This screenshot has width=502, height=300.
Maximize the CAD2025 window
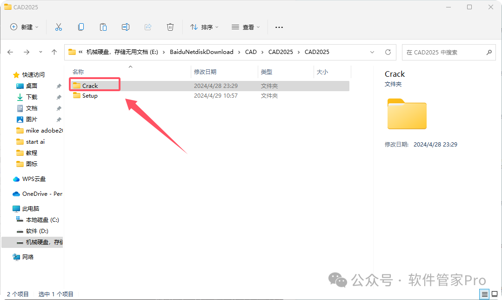tap(469, 7)
